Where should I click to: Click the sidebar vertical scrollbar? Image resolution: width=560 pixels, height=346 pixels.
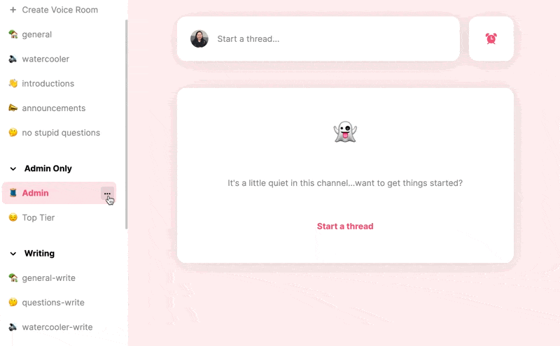(x=127, y=124)
